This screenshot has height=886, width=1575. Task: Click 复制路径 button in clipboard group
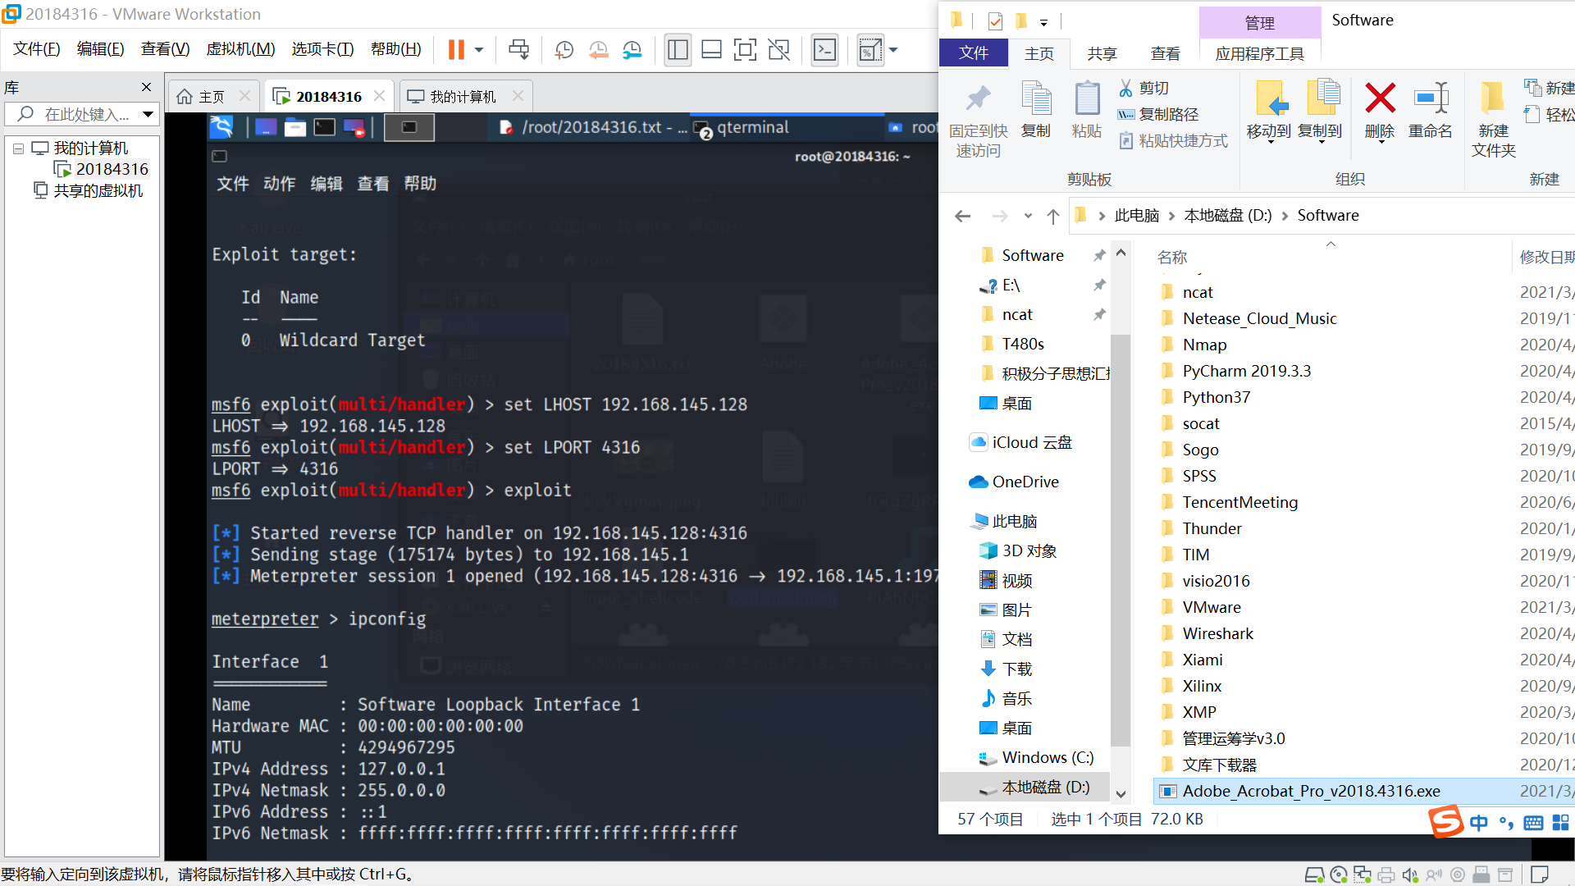pos(1159,114)
